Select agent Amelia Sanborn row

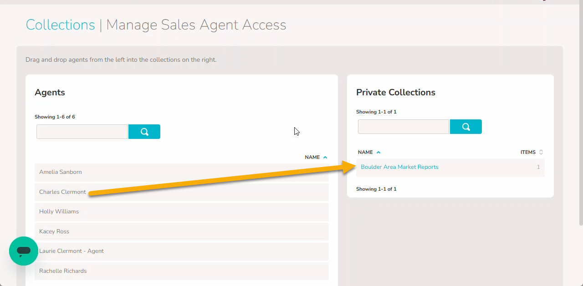pyautogui.click(x=181, y=172)
